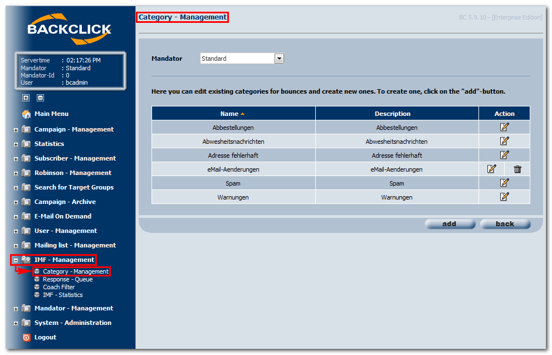Expand all menu items with plus box

click(x=26, y=98)
